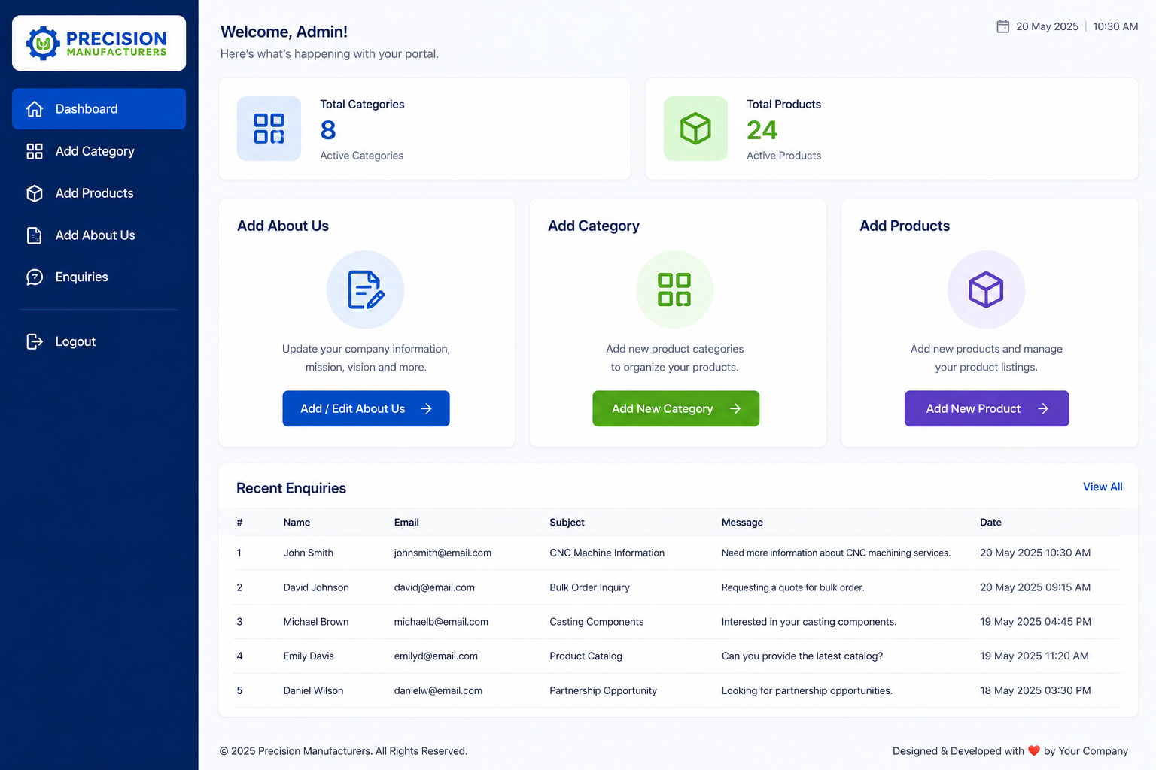This screenshot has height=770, width=1156.
Task: Click the blue Total Categories grid icon
Action: click(269, 129)
